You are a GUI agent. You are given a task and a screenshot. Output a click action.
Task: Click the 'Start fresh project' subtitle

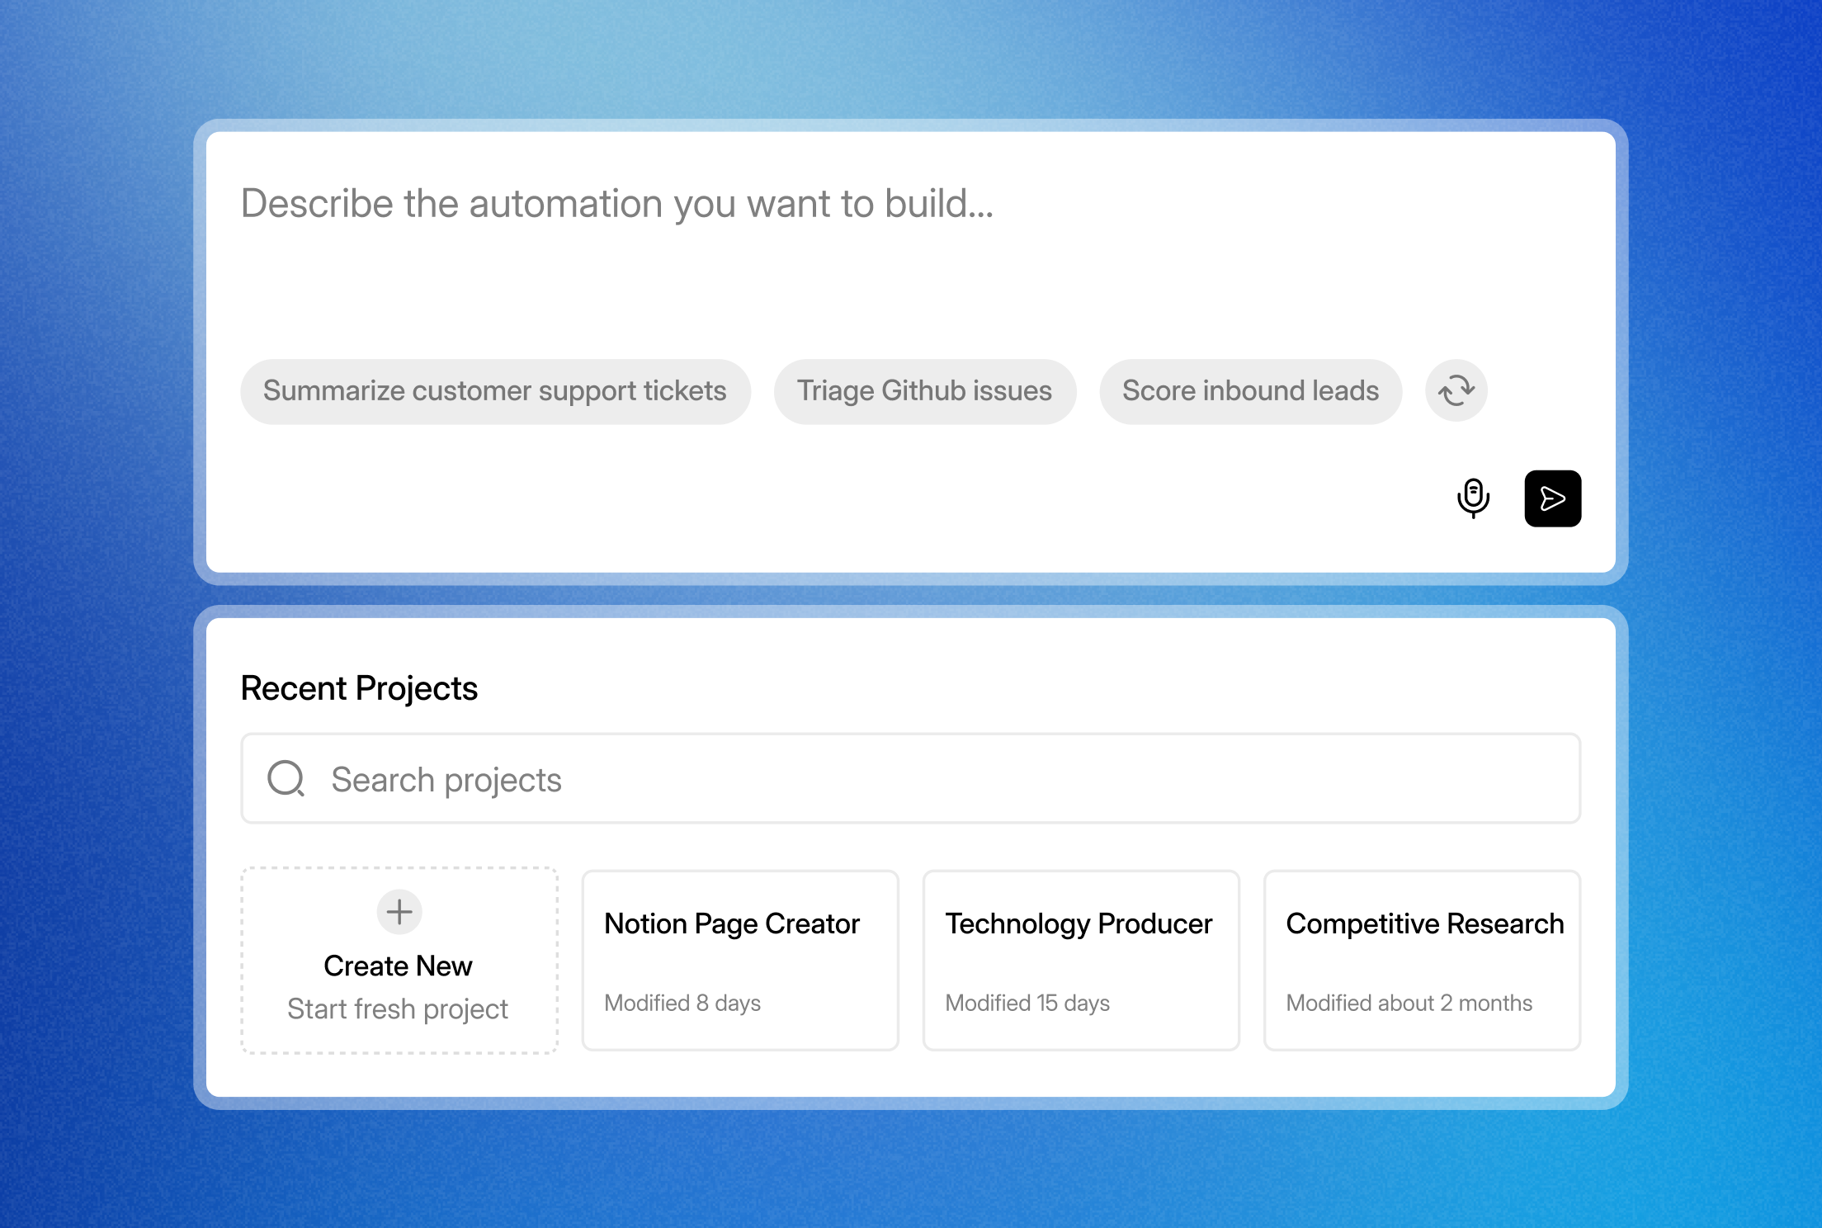click(398, 1009)
